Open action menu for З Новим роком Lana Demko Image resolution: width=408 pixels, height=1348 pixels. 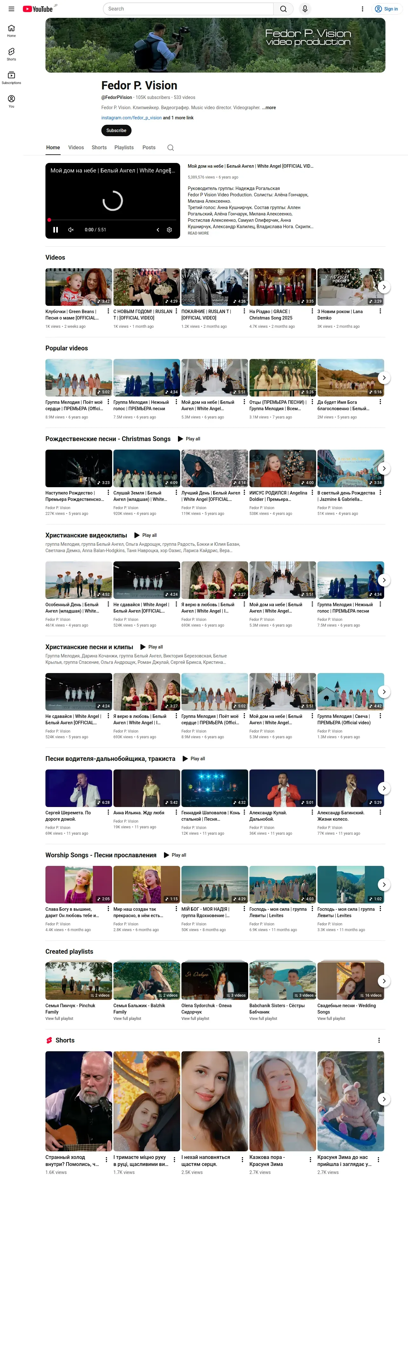coord(380,311)
